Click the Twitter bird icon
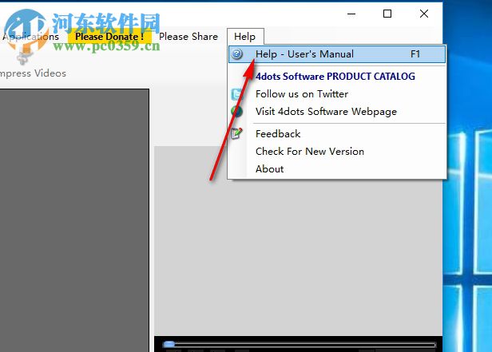Image resolution: width=492 pixels, height=352 pixels. point(237,94)
